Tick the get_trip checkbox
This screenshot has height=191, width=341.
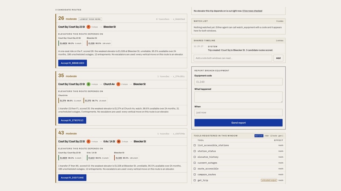[195, 180]
